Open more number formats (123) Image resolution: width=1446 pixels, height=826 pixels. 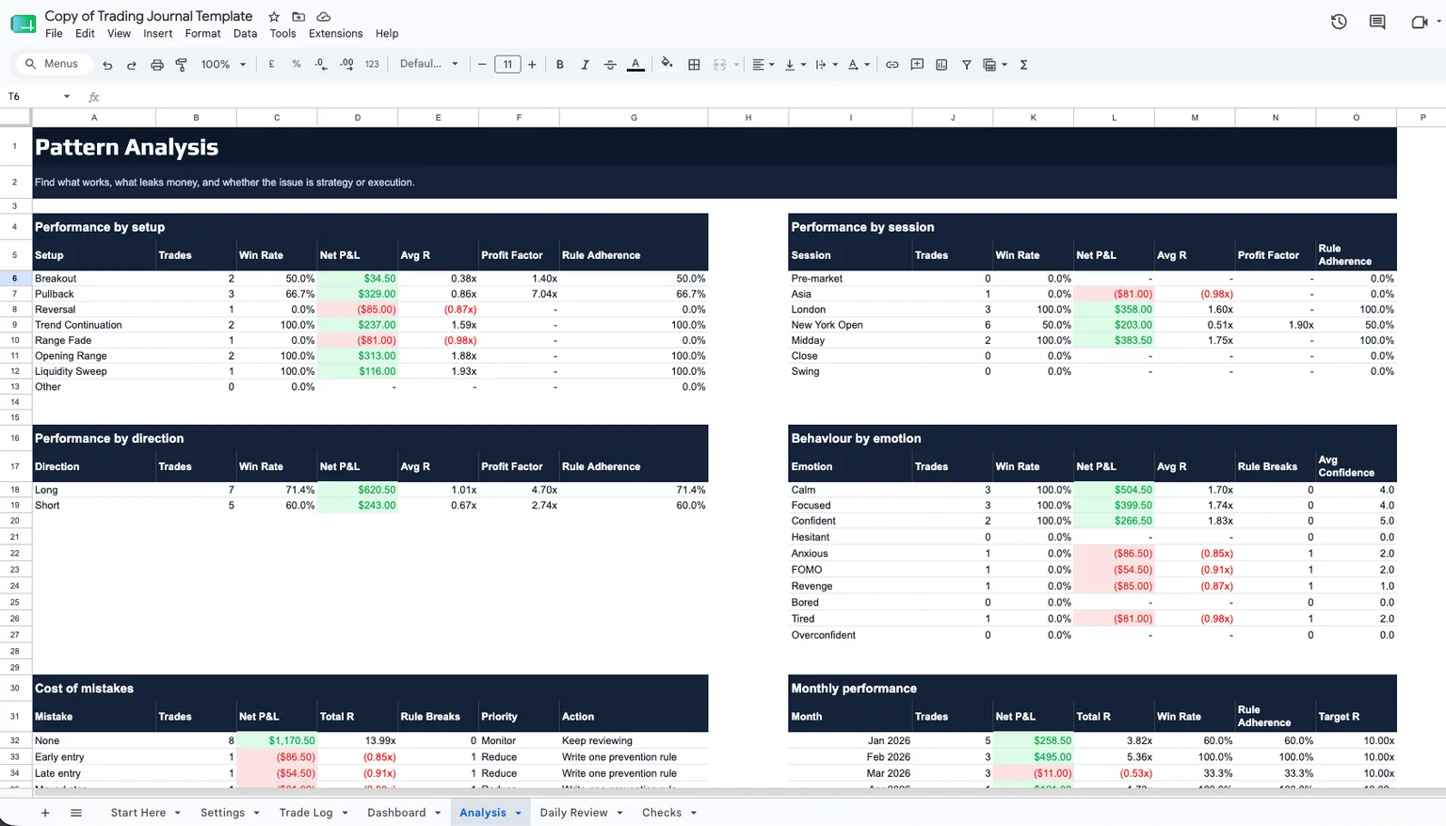pos(372,64)
